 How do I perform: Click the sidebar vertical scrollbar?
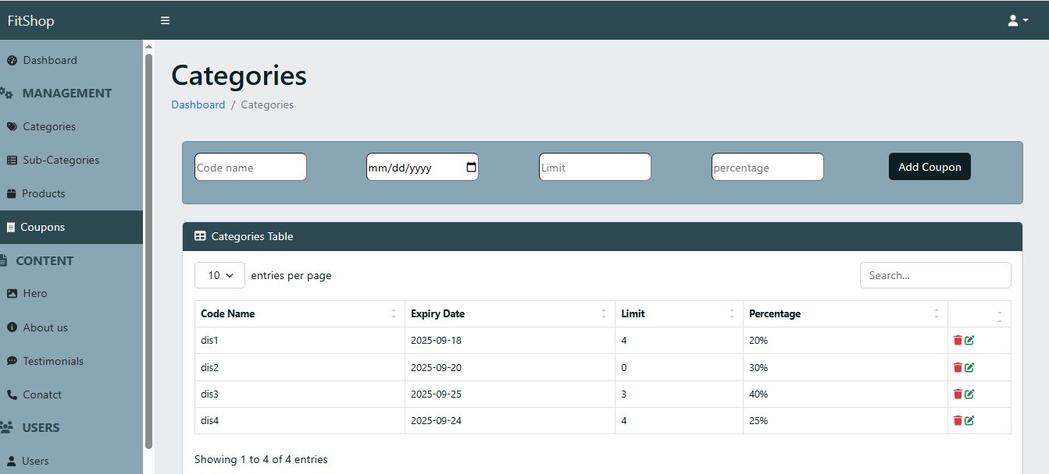[148, 249]
